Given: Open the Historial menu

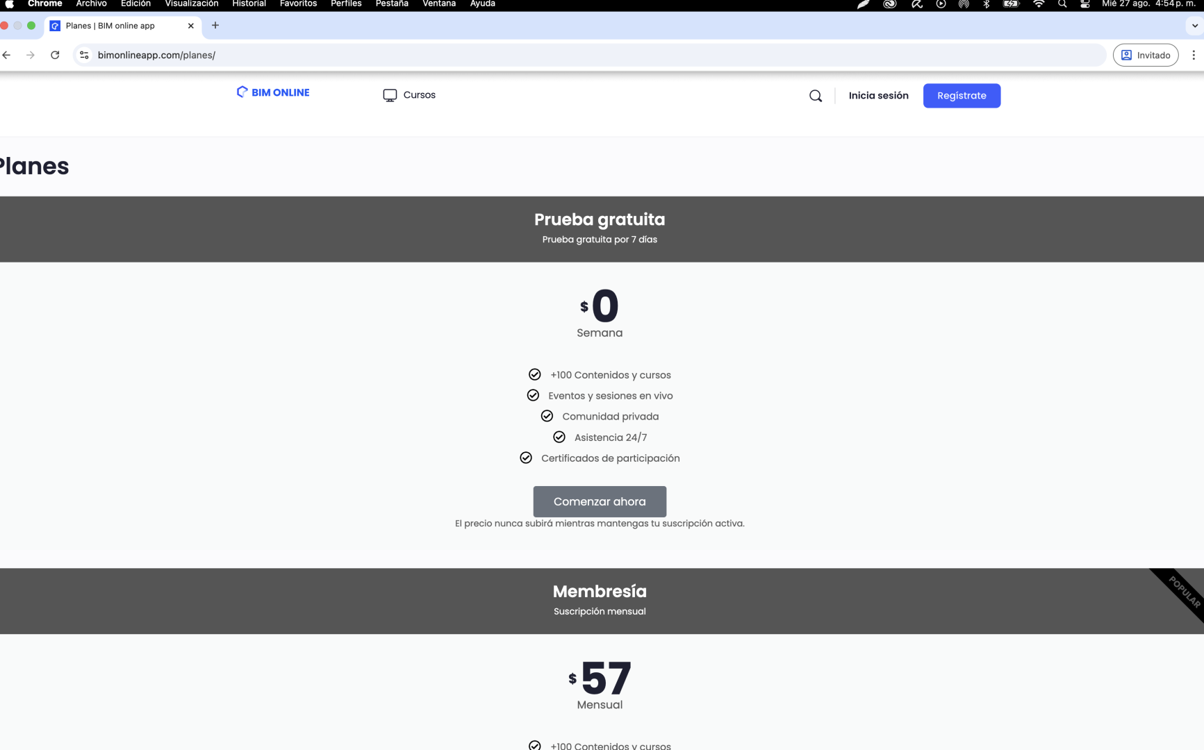Looking at the screenshot, I should click(x=249, y=4).
